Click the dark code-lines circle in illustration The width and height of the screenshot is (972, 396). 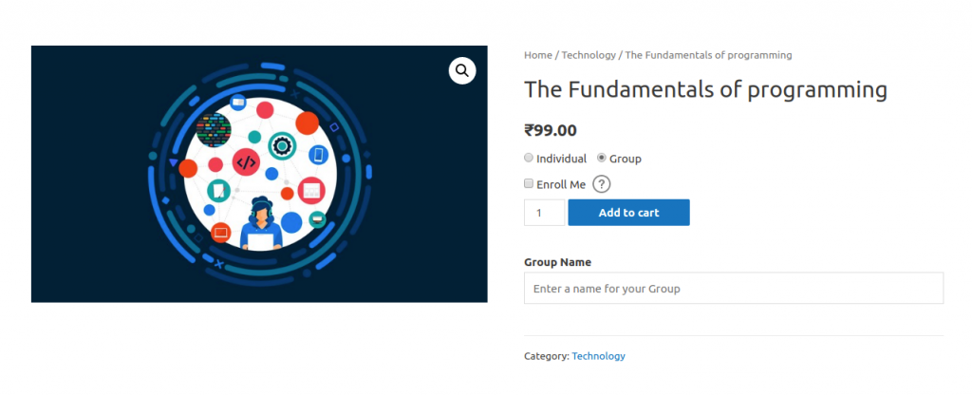pyautogui.click(x=214, y=128)
